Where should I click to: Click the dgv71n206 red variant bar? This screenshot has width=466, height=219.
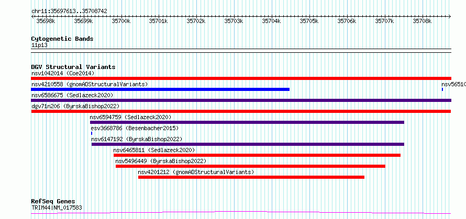point(241,111)
